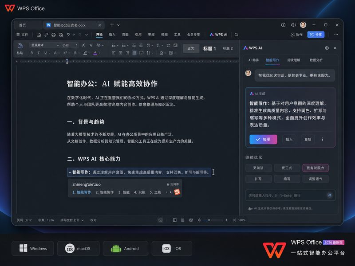Click the Sogou S logo in IME bar

pos(177,192)
